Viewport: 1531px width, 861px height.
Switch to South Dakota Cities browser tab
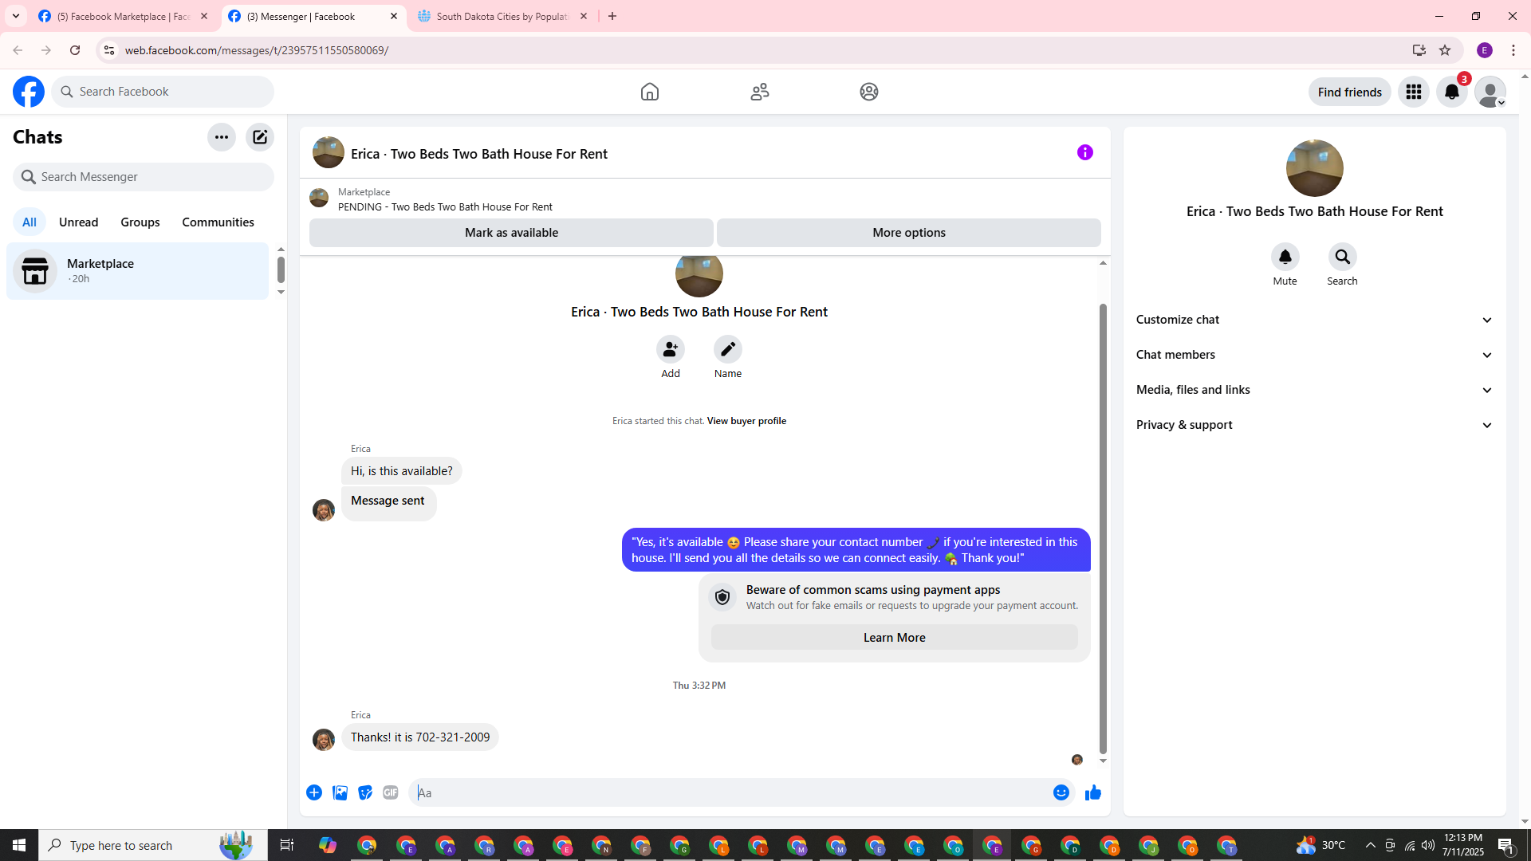(x=502, y=16)
